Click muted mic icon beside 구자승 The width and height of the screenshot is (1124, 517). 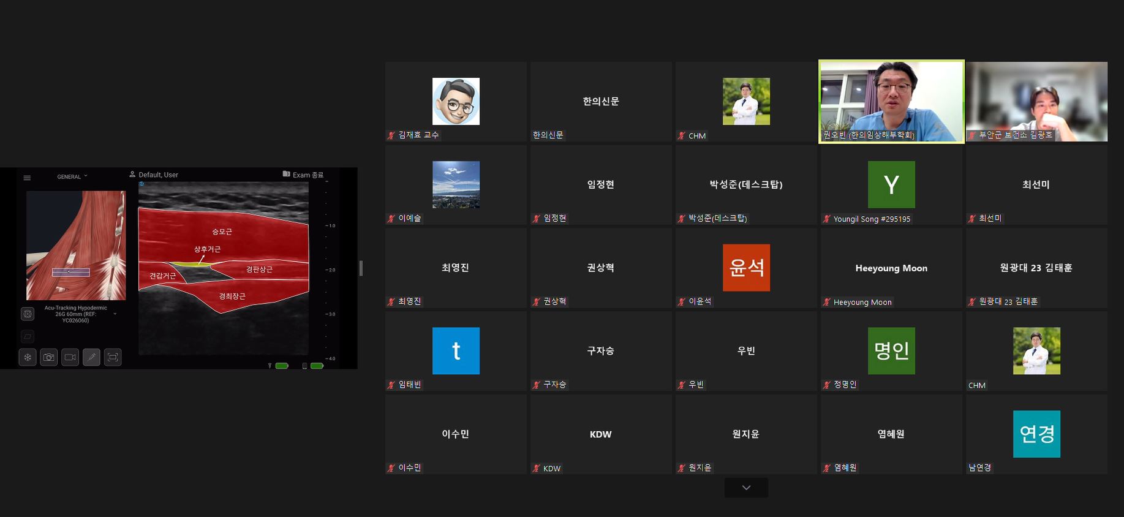(x=537, y=385)
